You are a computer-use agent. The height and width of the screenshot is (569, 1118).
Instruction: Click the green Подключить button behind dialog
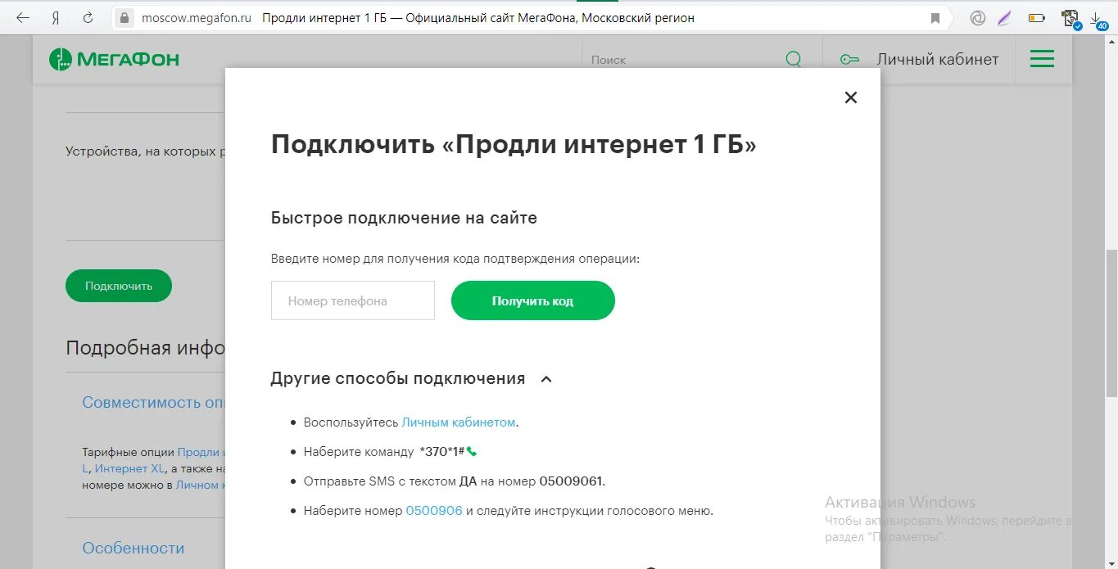pyautogui.click(x=119, y=286)
